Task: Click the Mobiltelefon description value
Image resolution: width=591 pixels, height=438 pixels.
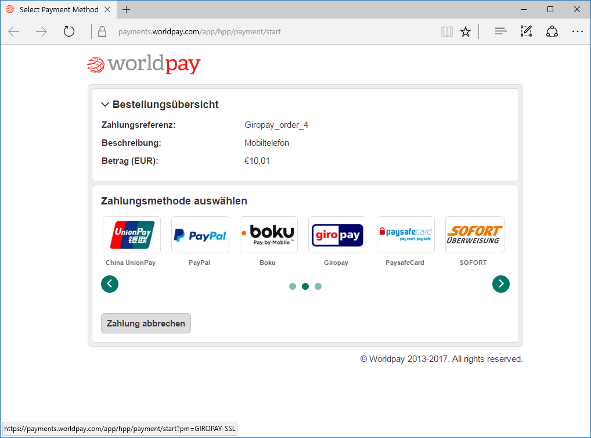Action: coord(267,143)
